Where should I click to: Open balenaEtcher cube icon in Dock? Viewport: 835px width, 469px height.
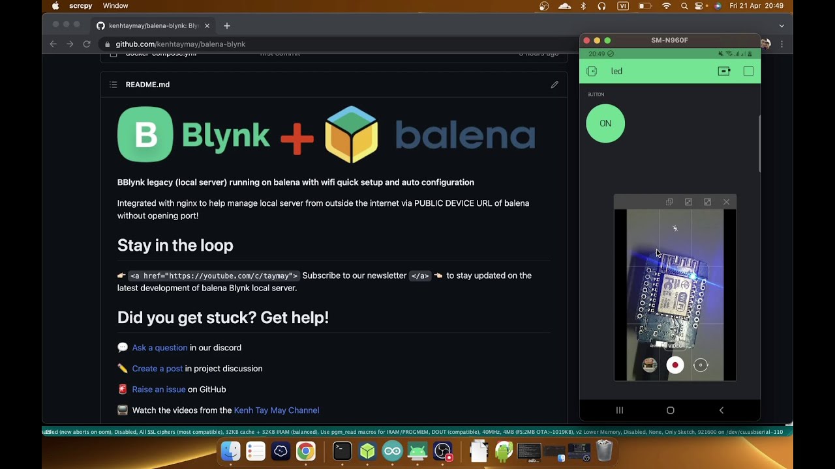(x=367, y=451)
